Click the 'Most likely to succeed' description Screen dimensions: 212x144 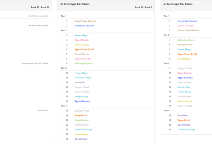(38, 16)
